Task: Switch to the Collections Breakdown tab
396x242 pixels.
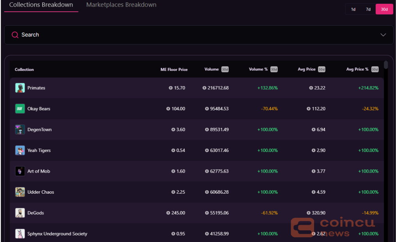Action: (41, 5)
